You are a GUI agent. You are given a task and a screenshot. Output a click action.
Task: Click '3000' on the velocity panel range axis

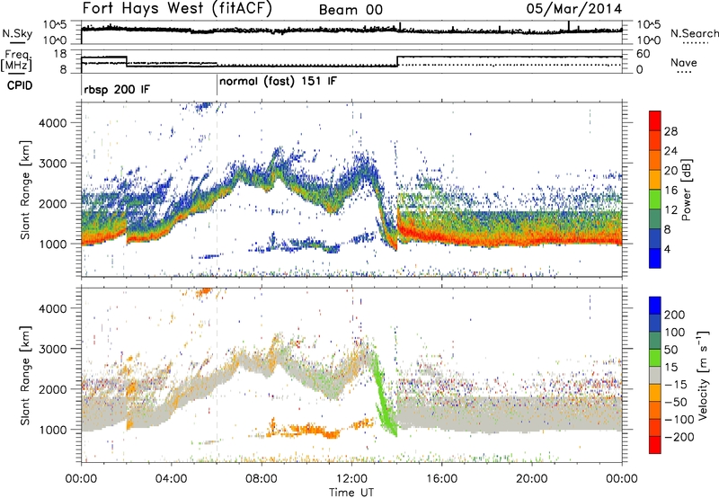[53, 349]
